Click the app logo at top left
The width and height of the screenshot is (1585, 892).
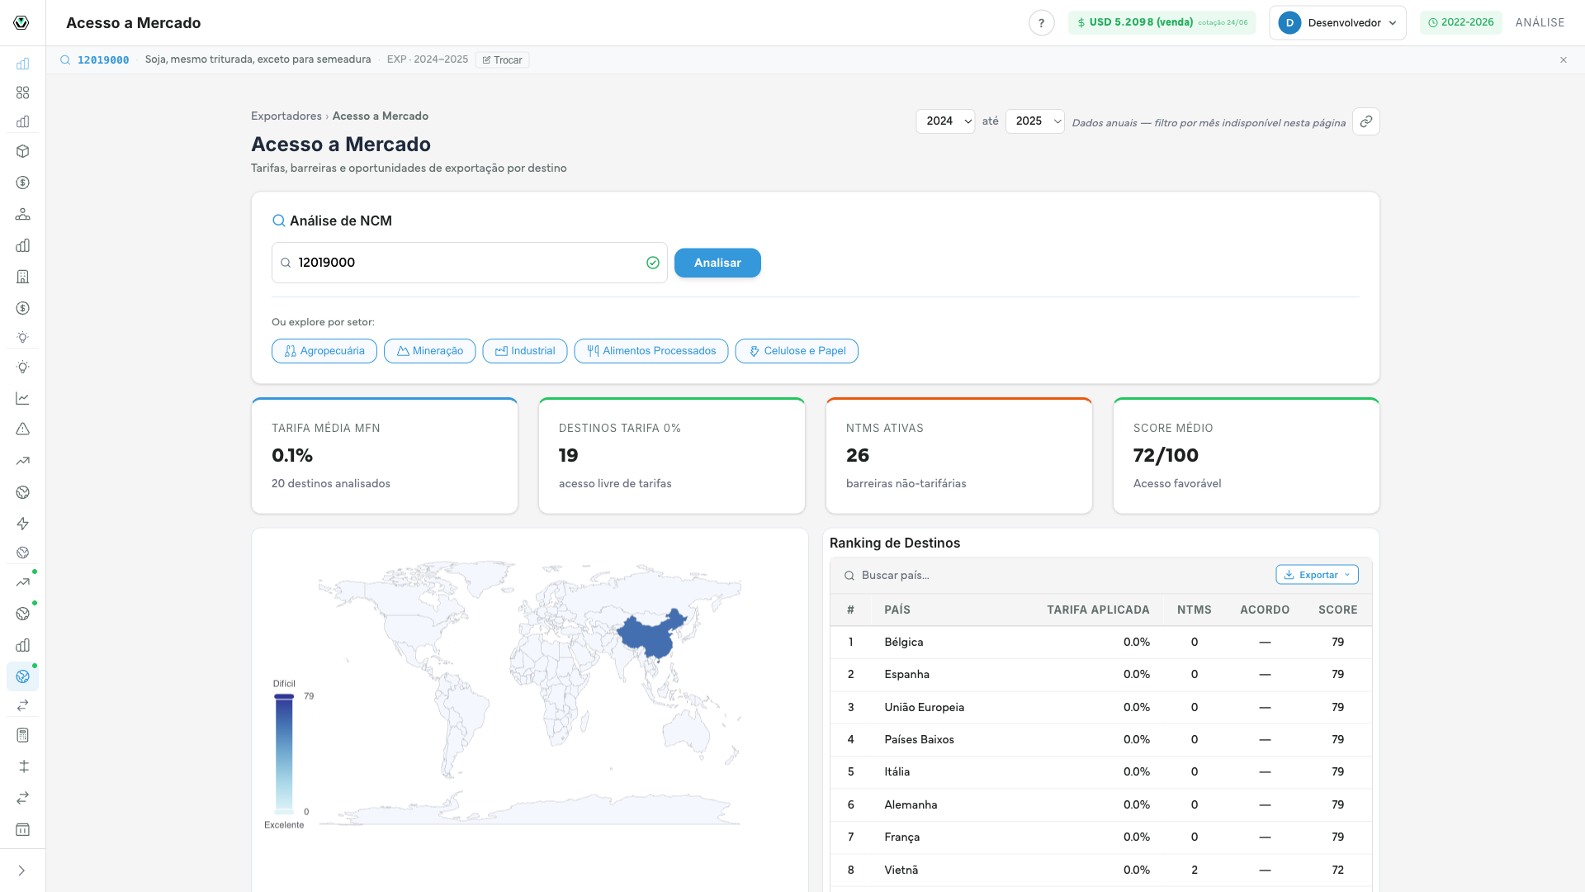[21, 23]
